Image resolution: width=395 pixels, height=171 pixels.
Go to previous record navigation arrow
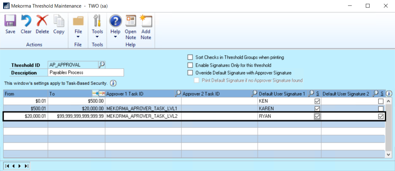tap(13, 166)
